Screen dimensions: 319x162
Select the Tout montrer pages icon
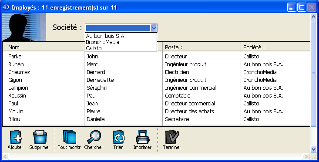coord(69,137)
